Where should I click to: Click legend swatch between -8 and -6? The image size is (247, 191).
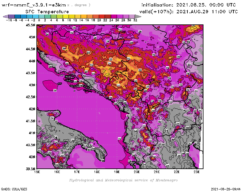18,16
